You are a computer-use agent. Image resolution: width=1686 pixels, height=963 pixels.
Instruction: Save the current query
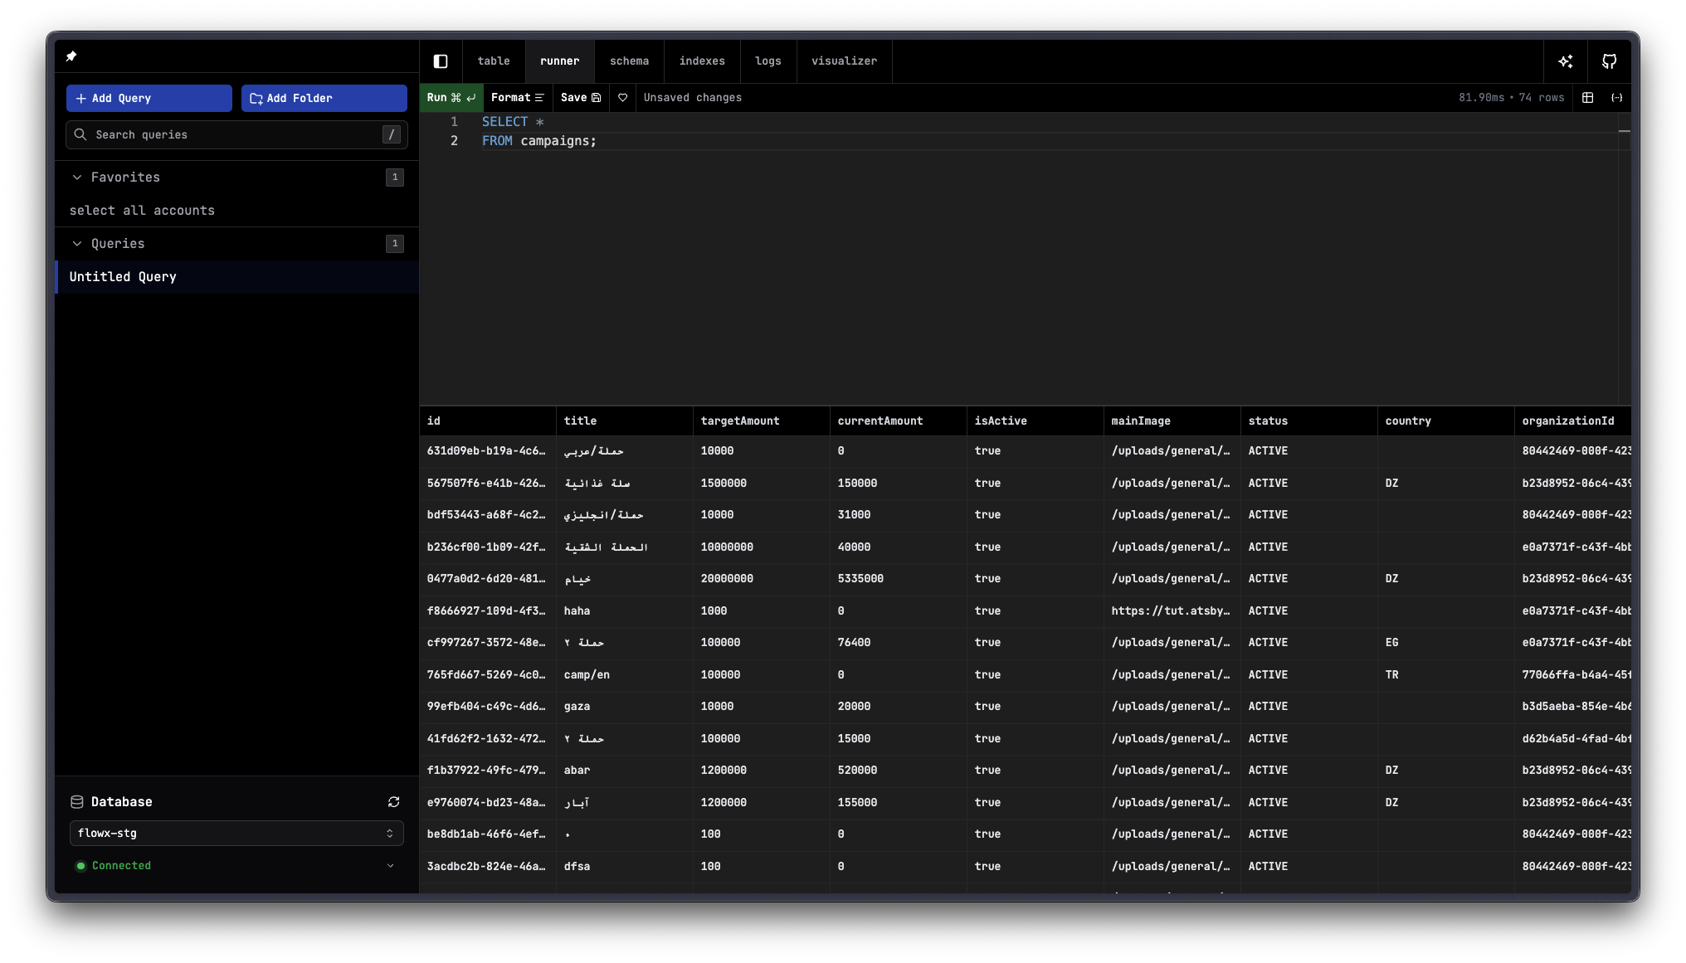(580, 98)
